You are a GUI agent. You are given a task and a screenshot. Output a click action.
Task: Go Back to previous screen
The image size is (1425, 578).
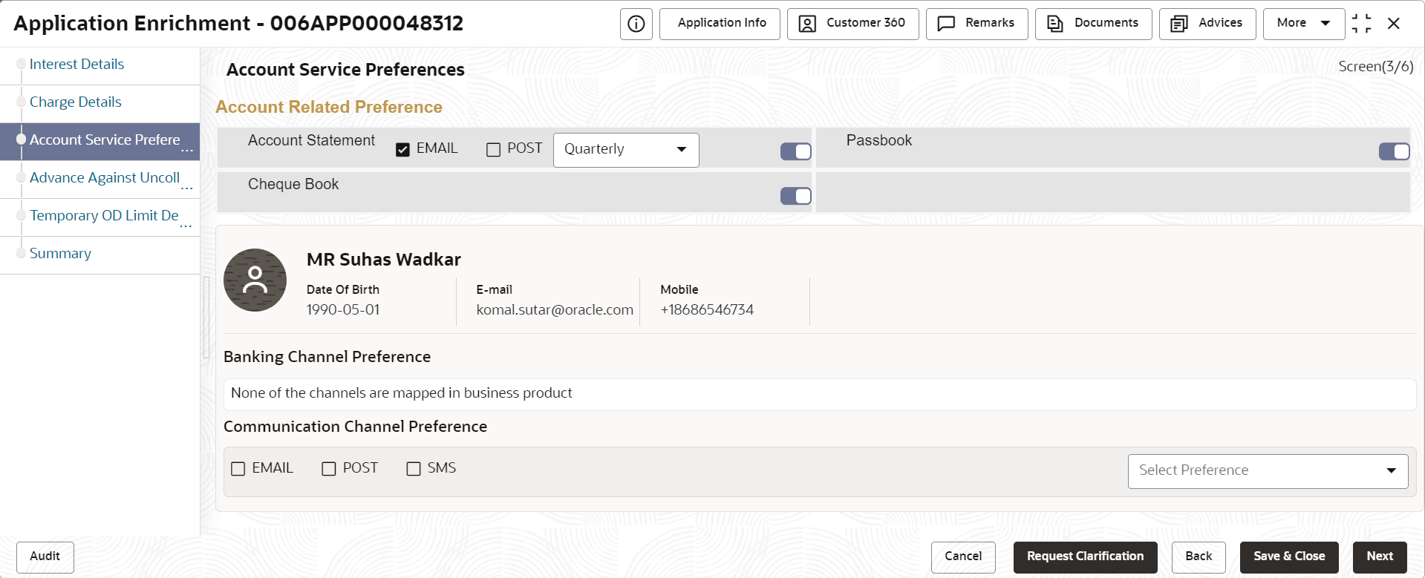pos(1199,557)
